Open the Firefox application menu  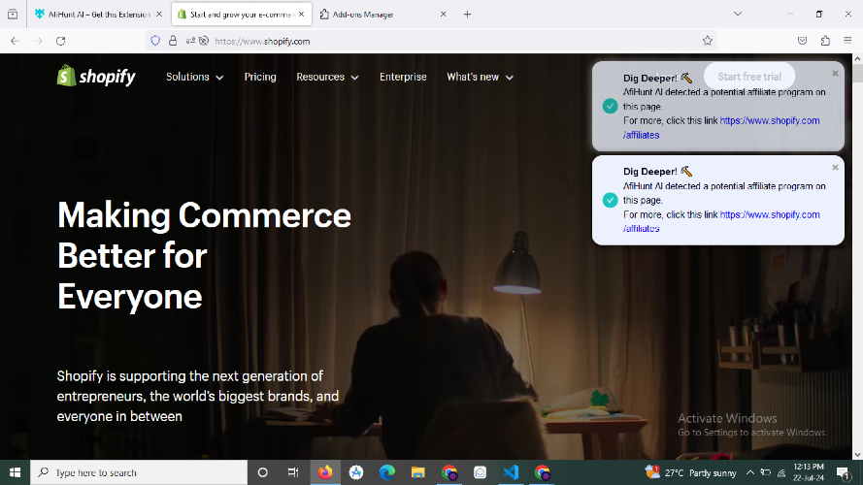click(847, 41)
